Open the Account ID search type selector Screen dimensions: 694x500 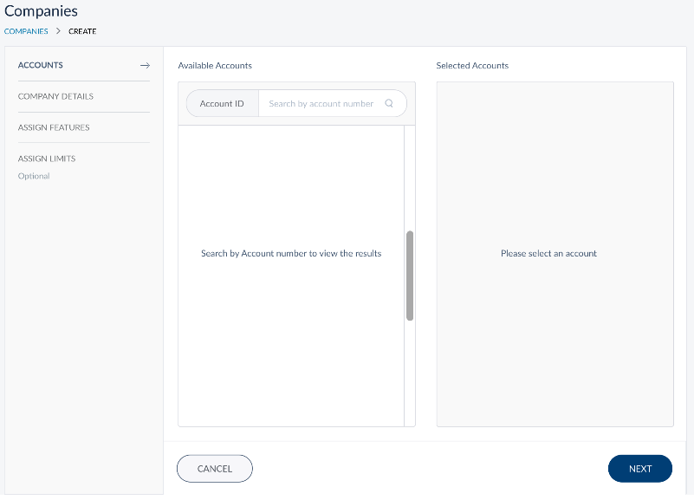[222, 104]
